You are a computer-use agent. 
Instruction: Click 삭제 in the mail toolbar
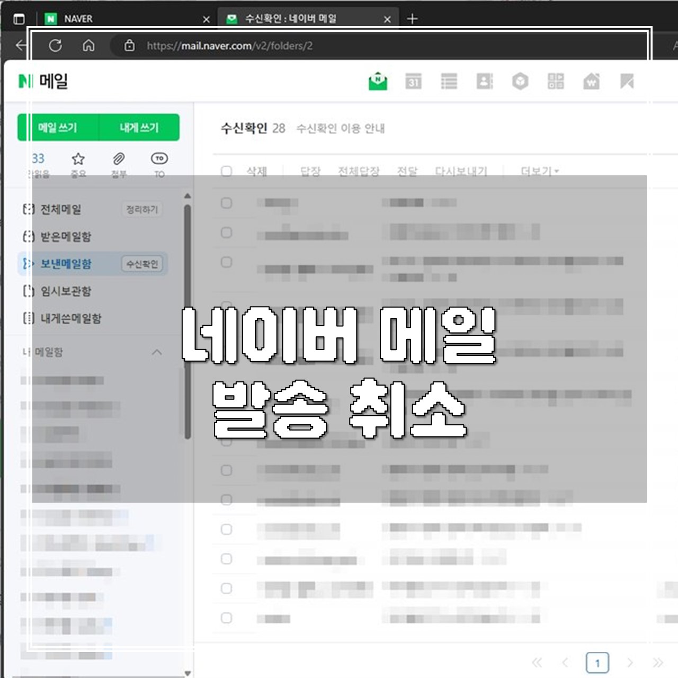[x=257, y=171]
